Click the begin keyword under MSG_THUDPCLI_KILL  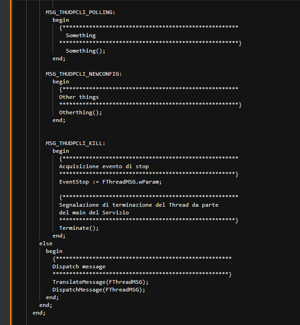(x=61, y=151)
